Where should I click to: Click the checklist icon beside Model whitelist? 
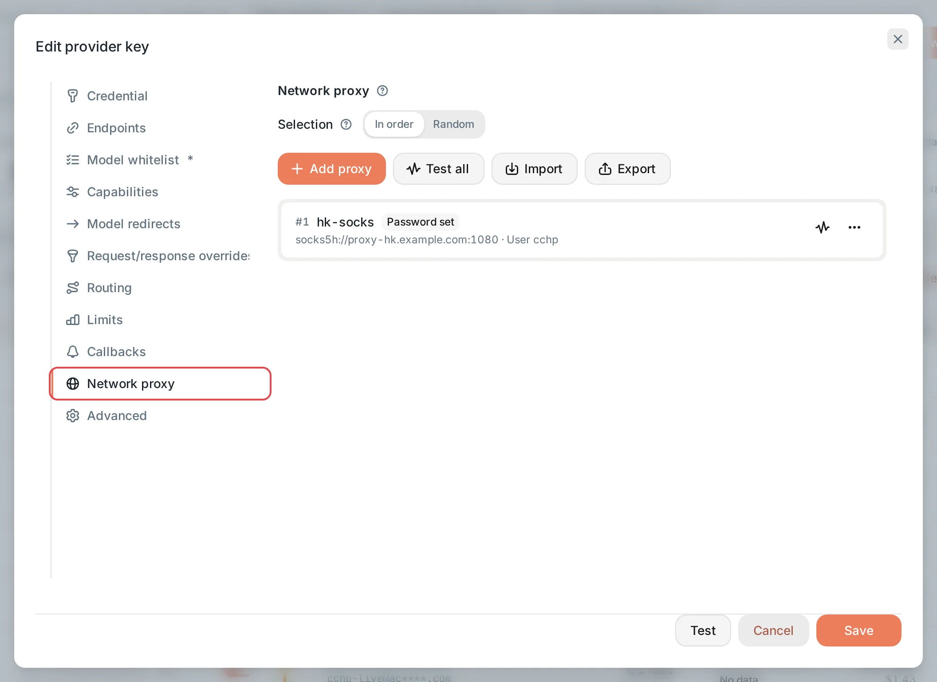[x=73, y=160]
